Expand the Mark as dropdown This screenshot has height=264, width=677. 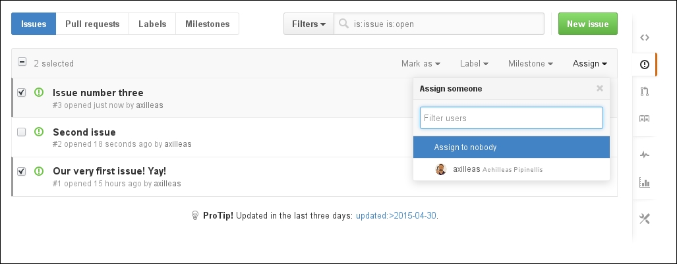[421, 63]
